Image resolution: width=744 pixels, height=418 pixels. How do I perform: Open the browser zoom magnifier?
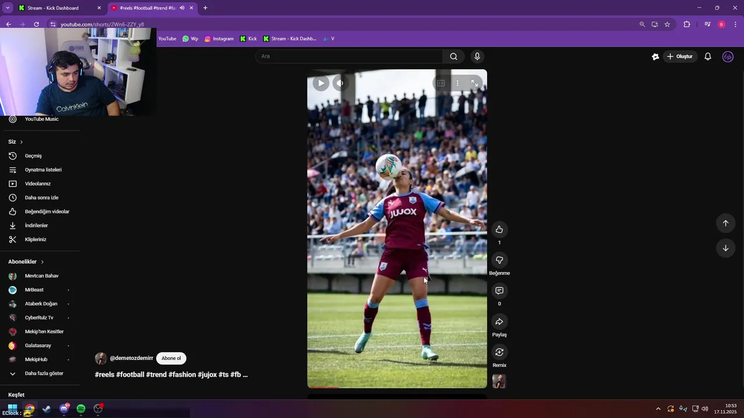642,24
